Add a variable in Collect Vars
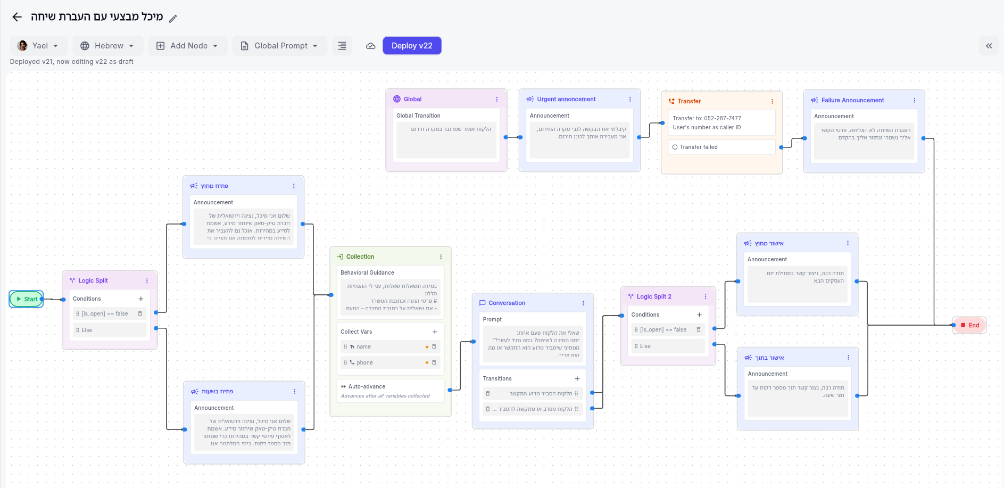Viewport: 1004px width, 488px height. (x=435, y=332)
